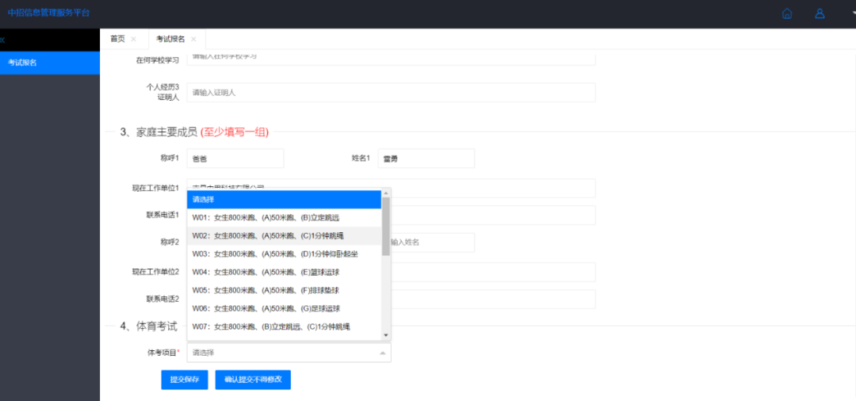Viewport: 856px width, 401px height.
Task: Click the 体考项目 required label
Action: (x=163, y=353)
